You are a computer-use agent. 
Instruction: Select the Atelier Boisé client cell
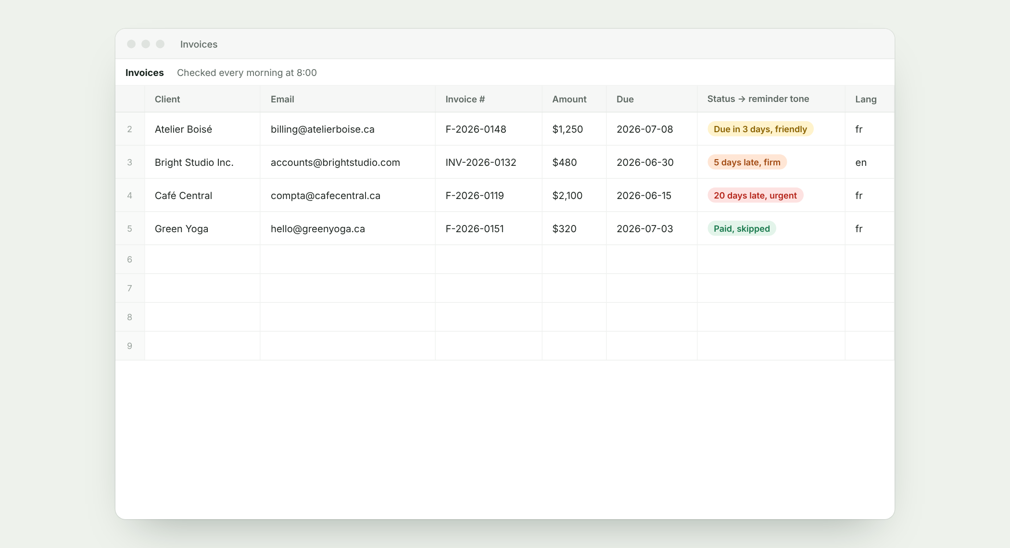(202, 129)
